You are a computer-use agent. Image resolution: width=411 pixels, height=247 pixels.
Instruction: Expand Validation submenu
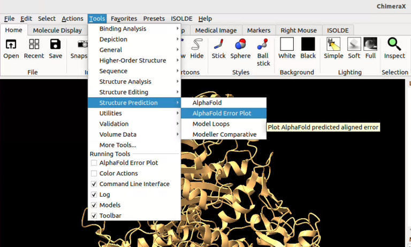point(134,124)
